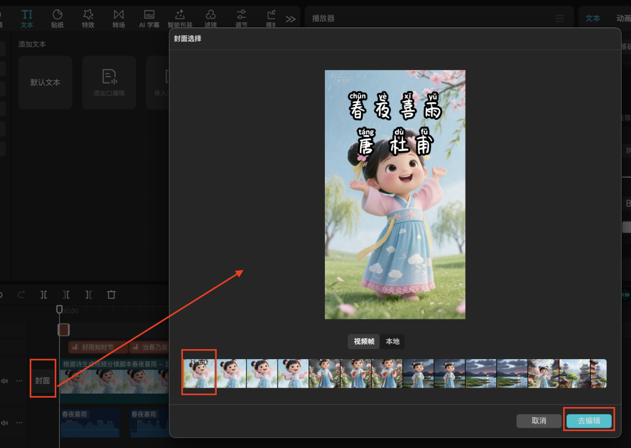This screenshot has height=448, width=631.
Task: Open the 特效 (Effects) panel
Action: click(x=88, y=18)
